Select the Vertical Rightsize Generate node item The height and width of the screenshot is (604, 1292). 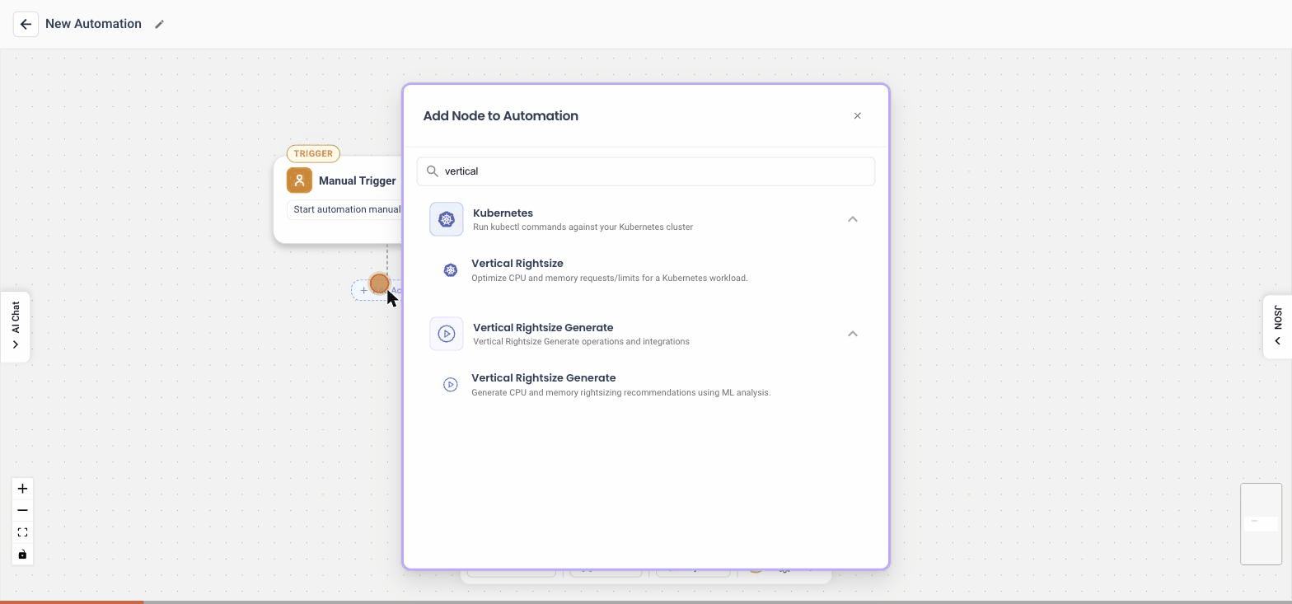[646, 385]
